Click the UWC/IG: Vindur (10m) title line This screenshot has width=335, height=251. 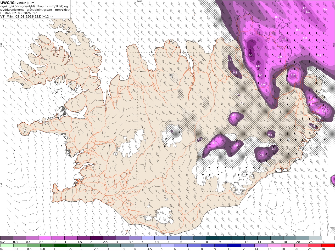click(19, 3)
